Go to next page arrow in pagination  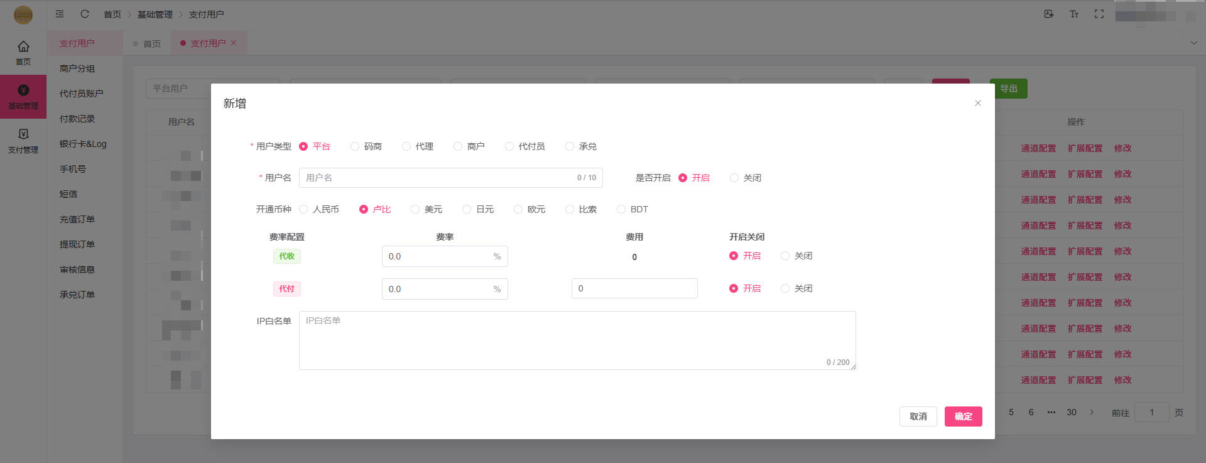[1092, 412]
